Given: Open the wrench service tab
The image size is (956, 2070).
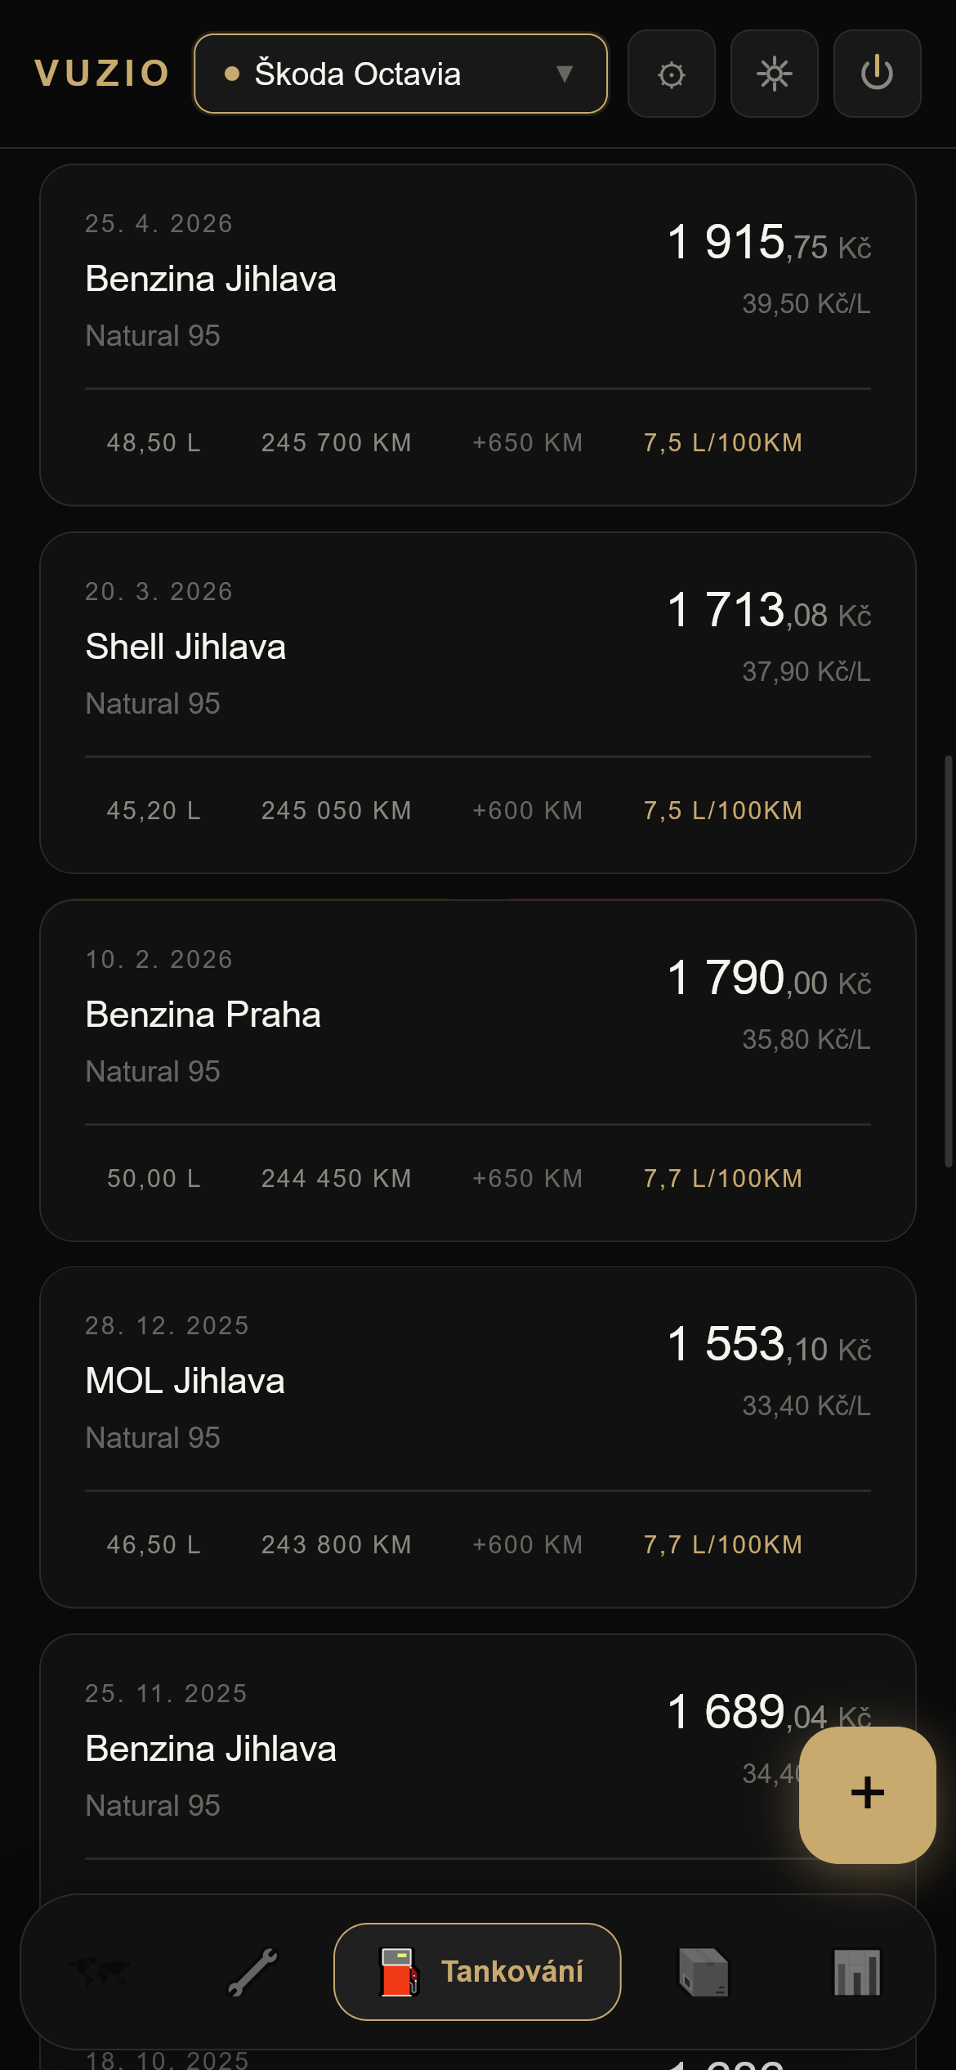Looking at the screenshot, I should tap(252, 1972).
